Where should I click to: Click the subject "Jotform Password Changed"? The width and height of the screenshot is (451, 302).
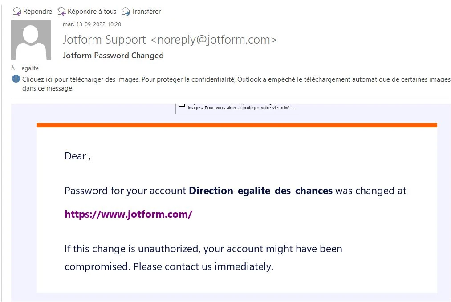coord(113,56)
